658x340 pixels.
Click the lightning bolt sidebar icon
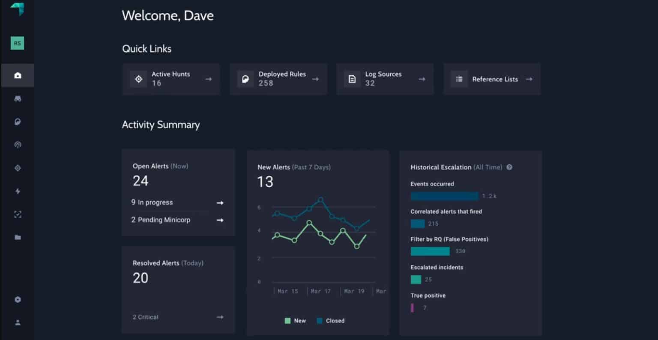pyautogui.click(x=18, y=191)
